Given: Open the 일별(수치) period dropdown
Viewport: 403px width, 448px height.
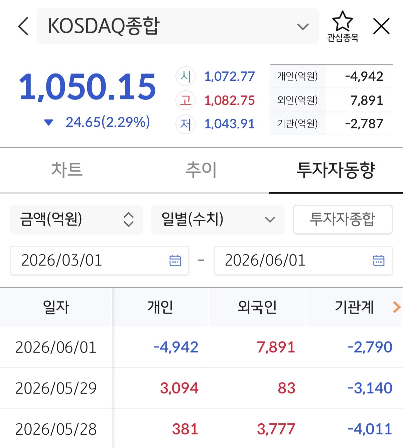Looking at the screenshot, I should 218,219.
